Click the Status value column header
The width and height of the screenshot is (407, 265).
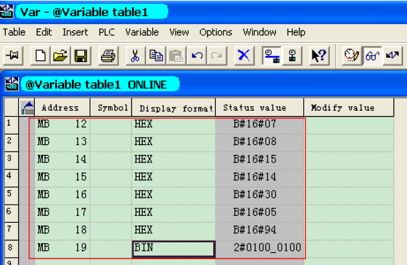[260, 108]
